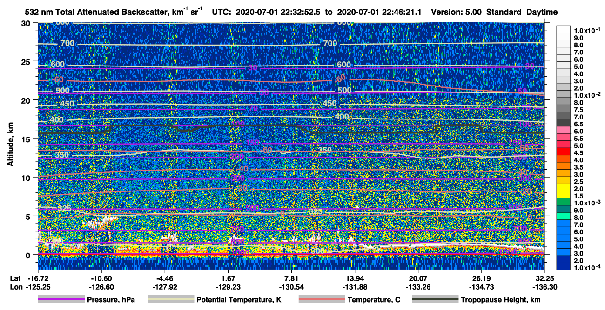
Task: Click the longitude -136.30 axis label
Action: coord(544,286)
